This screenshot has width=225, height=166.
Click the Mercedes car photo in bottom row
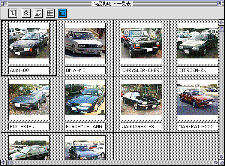(x=85, y=148)
